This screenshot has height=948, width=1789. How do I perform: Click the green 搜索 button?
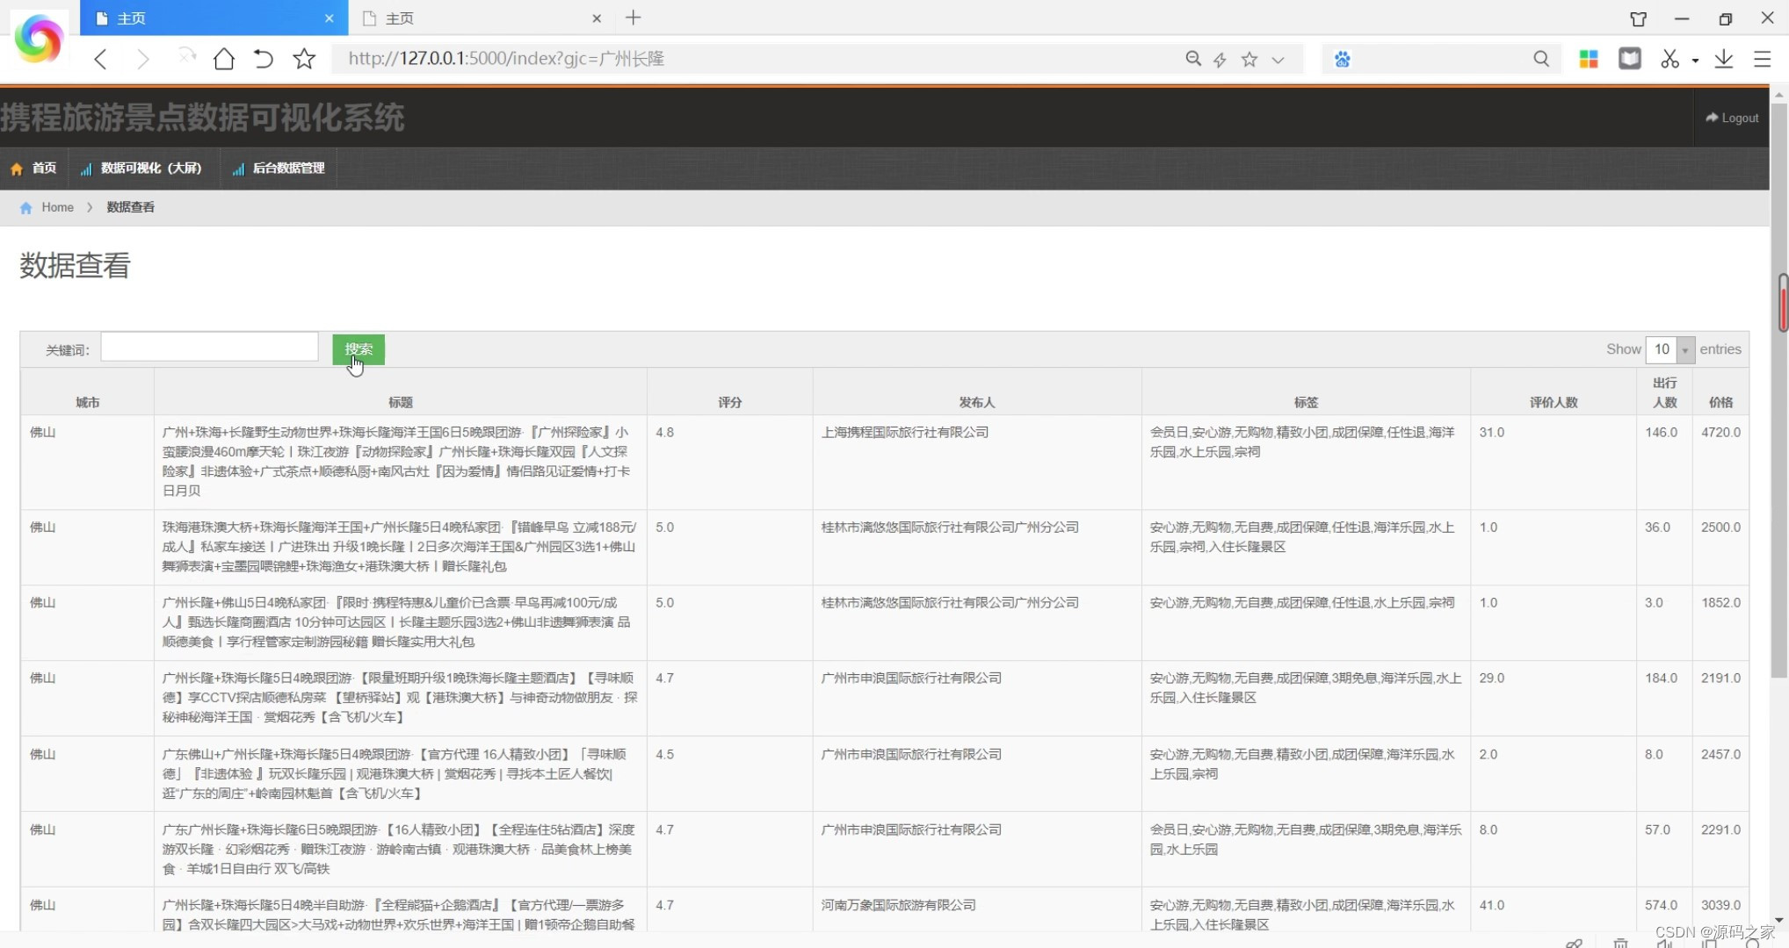359,349
